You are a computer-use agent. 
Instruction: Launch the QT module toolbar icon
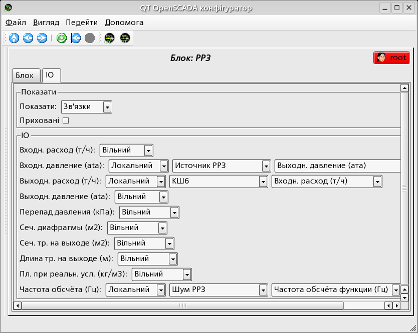(125, 38)
